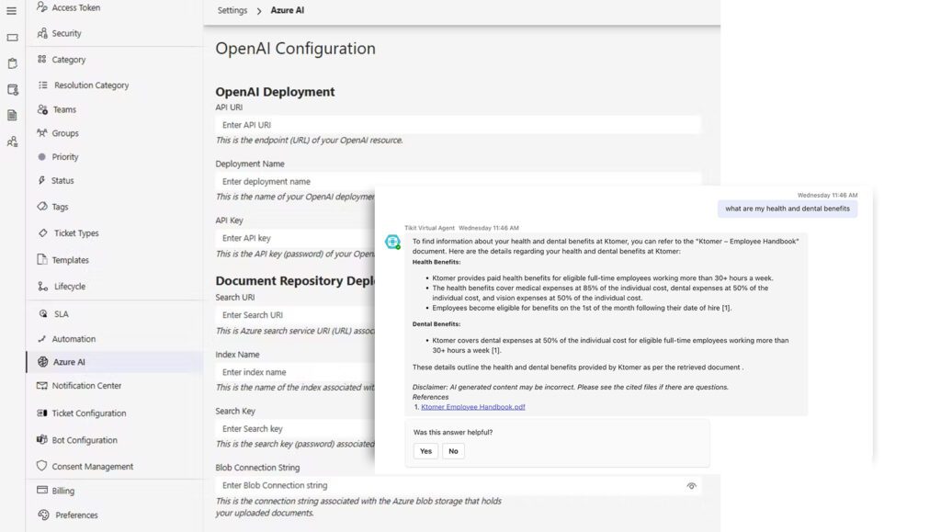Click the Notification Center envelope icon
Screen dimensions: 941x532
coord(41,386)
